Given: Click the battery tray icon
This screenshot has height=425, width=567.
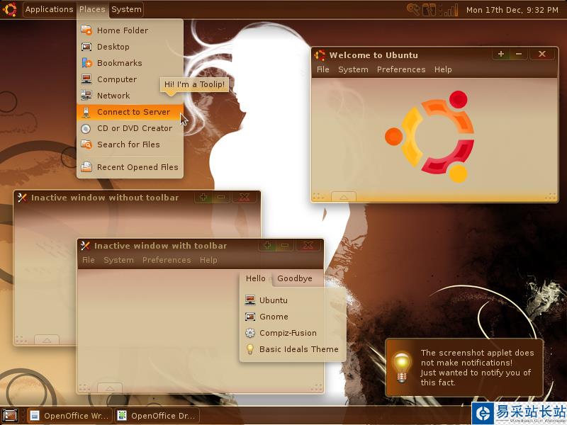Looking at the screenshot, I should coord(430,9).
